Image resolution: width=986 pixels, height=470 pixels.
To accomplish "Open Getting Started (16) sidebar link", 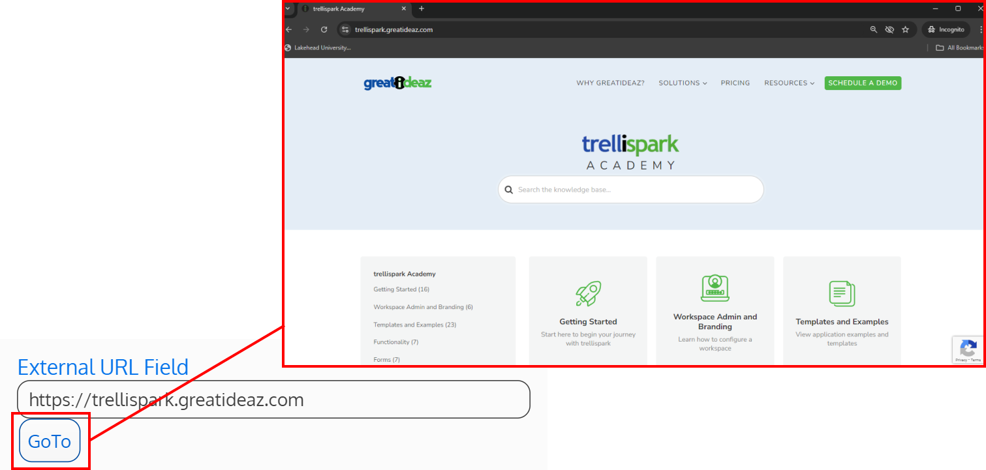I will (401, 289).
